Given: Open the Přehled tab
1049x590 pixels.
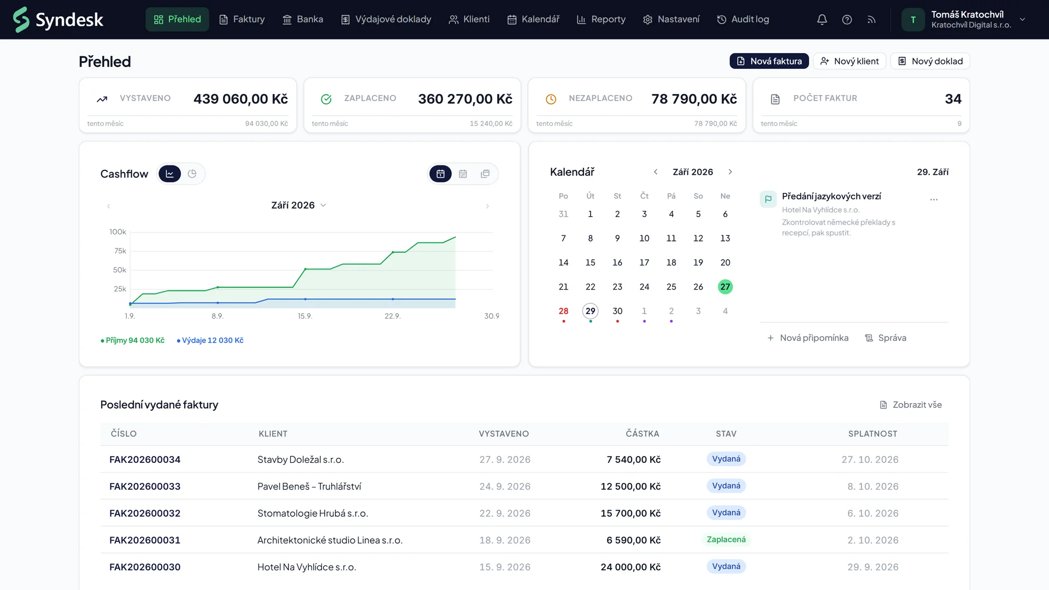Looking at the screenshot, I should coord(177,20).
